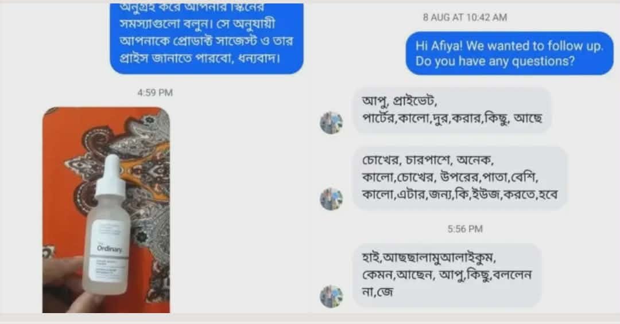The height and width of the screenshot is (324, 620).
Task: Select the blue Bengali message ending "ধন্যবাদ।"
Action: 207,38
